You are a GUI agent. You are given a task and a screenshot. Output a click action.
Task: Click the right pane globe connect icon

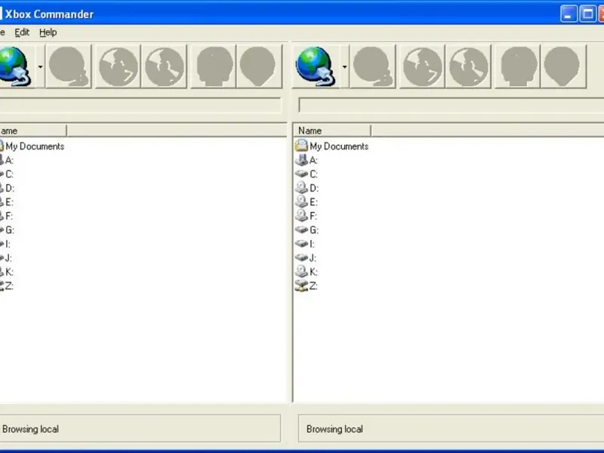pos(316,66)
